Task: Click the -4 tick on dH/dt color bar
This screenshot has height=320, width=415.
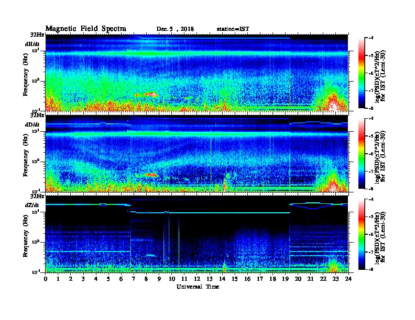Action: point(372,38)
